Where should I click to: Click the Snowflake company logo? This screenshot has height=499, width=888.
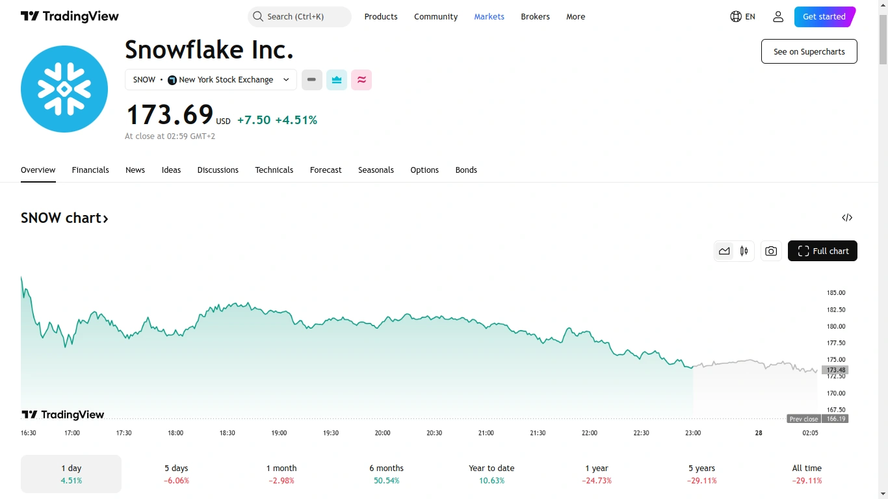pos(64,89)
